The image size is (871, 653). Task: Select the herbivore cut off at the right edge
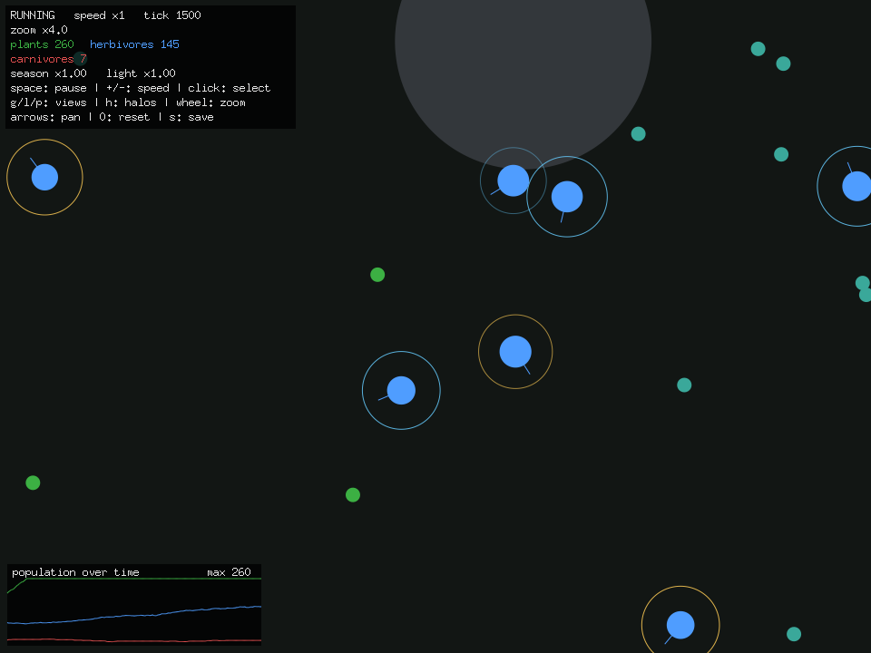click(856, 186)
